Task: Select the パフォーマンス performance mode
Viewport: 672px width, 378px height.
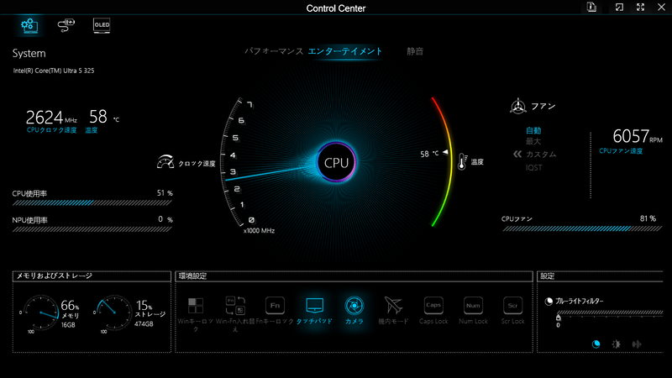Action: point(274,51)
